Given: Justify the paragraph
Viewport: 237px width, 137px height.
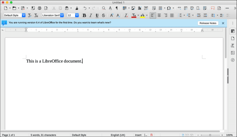Looking at the screenshot, I should [172, 15].
